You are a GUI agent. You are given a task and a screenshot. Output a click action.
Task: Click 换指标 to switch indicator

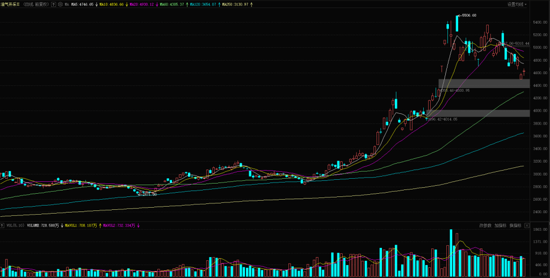click(516, 226)
